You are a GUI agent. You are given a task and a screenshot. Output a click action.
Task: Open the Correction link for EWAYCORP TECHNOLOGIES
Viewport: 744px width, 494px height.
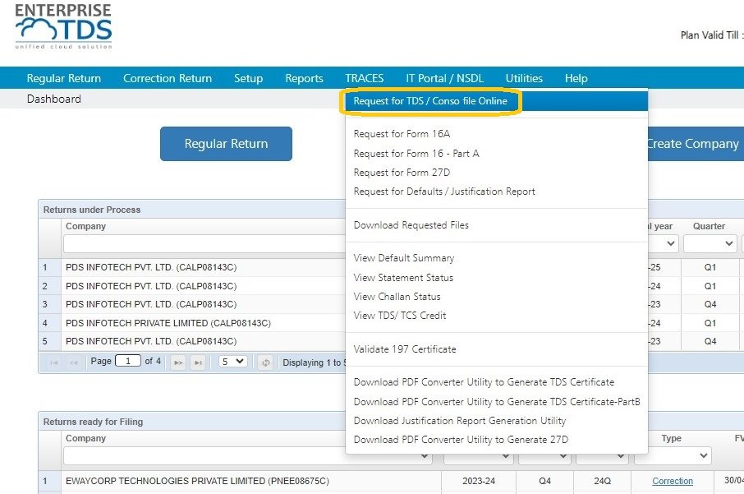pyautogui.click(x=673, y=481)
